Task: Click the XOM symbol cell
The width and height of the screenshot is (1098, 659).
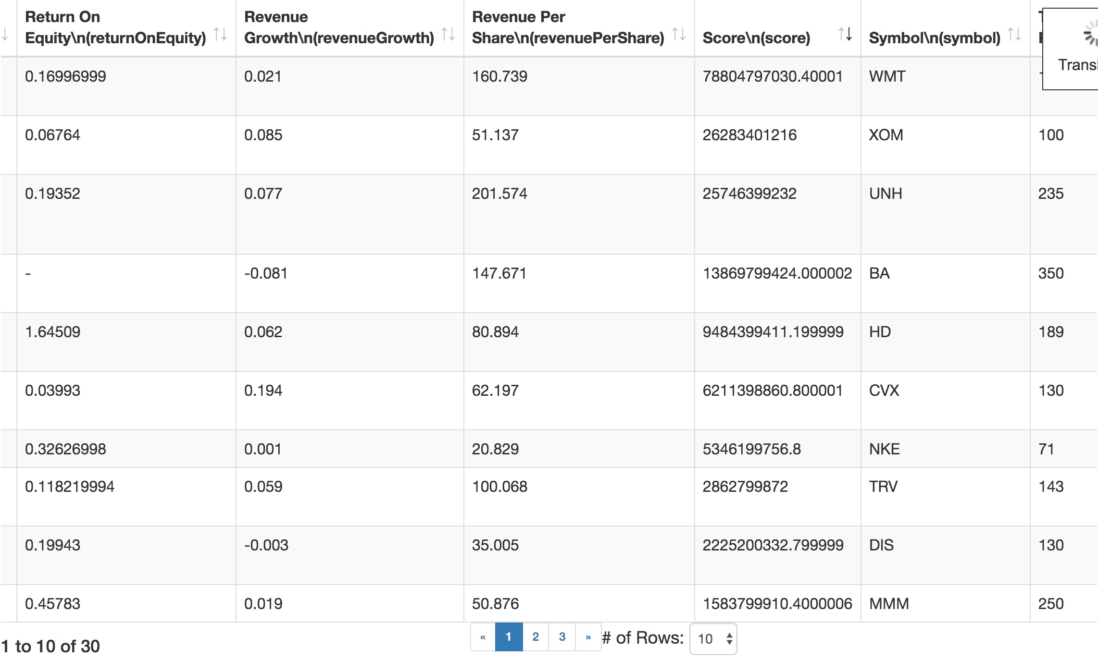Action: pyautogui.click(x=886, y=135)
